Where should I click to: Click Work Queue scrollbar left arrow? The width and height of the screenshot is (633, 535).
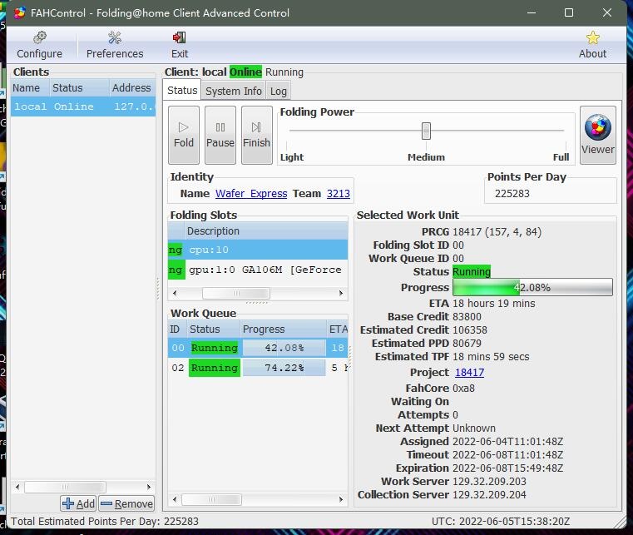[x=175, y=499]
